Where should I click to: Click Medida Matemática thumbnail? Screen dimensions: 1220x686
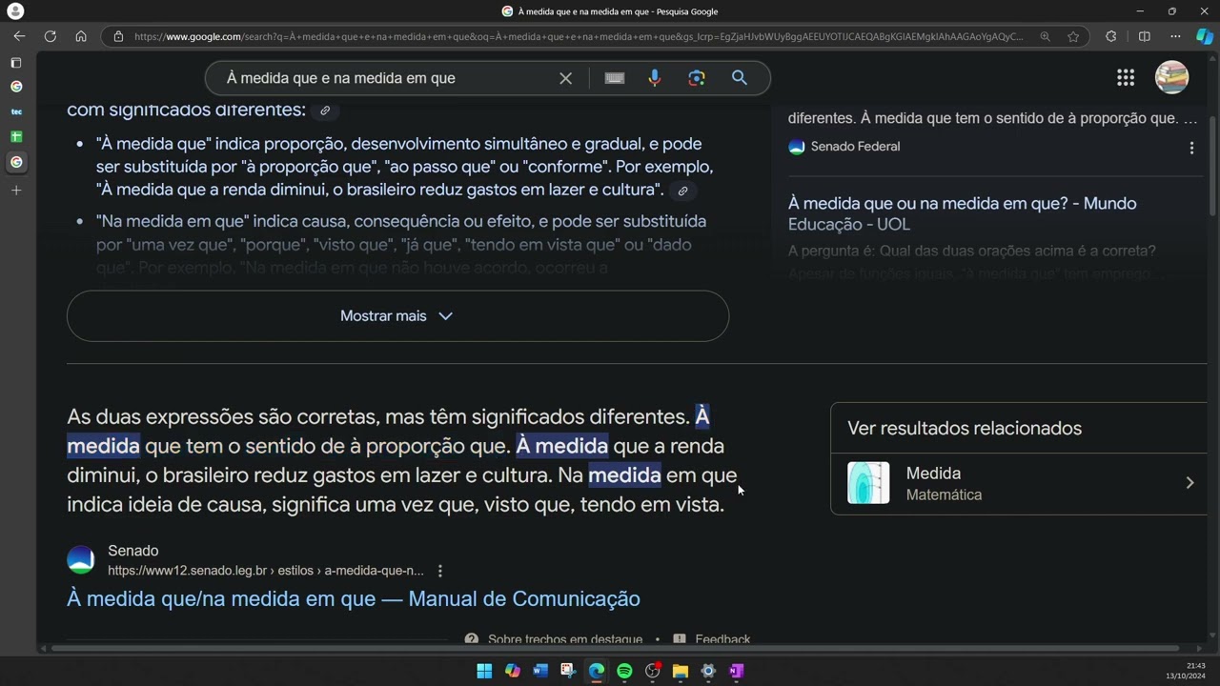868,483
